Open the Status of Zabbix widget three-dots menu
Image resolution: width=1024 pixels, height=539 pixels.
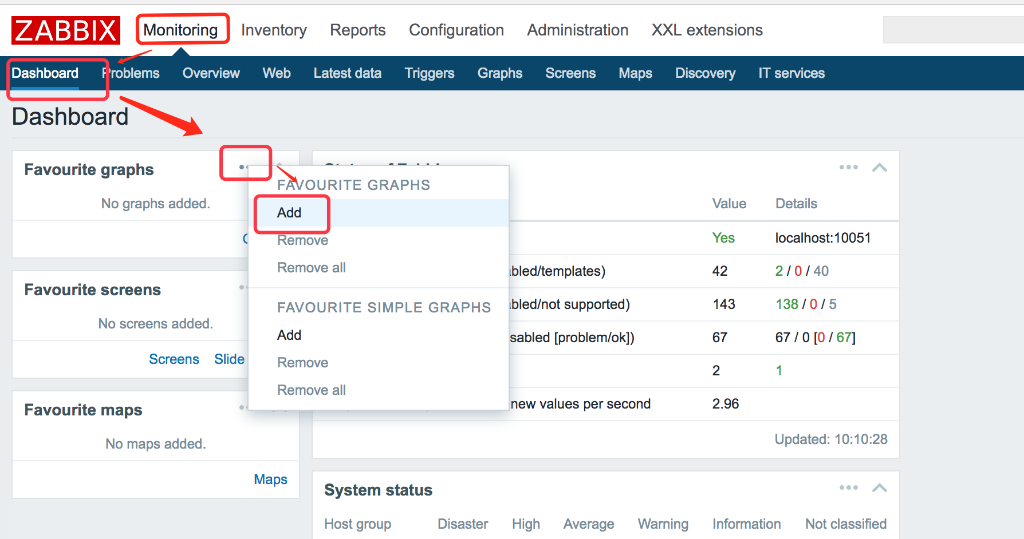(x=848, y=167)
